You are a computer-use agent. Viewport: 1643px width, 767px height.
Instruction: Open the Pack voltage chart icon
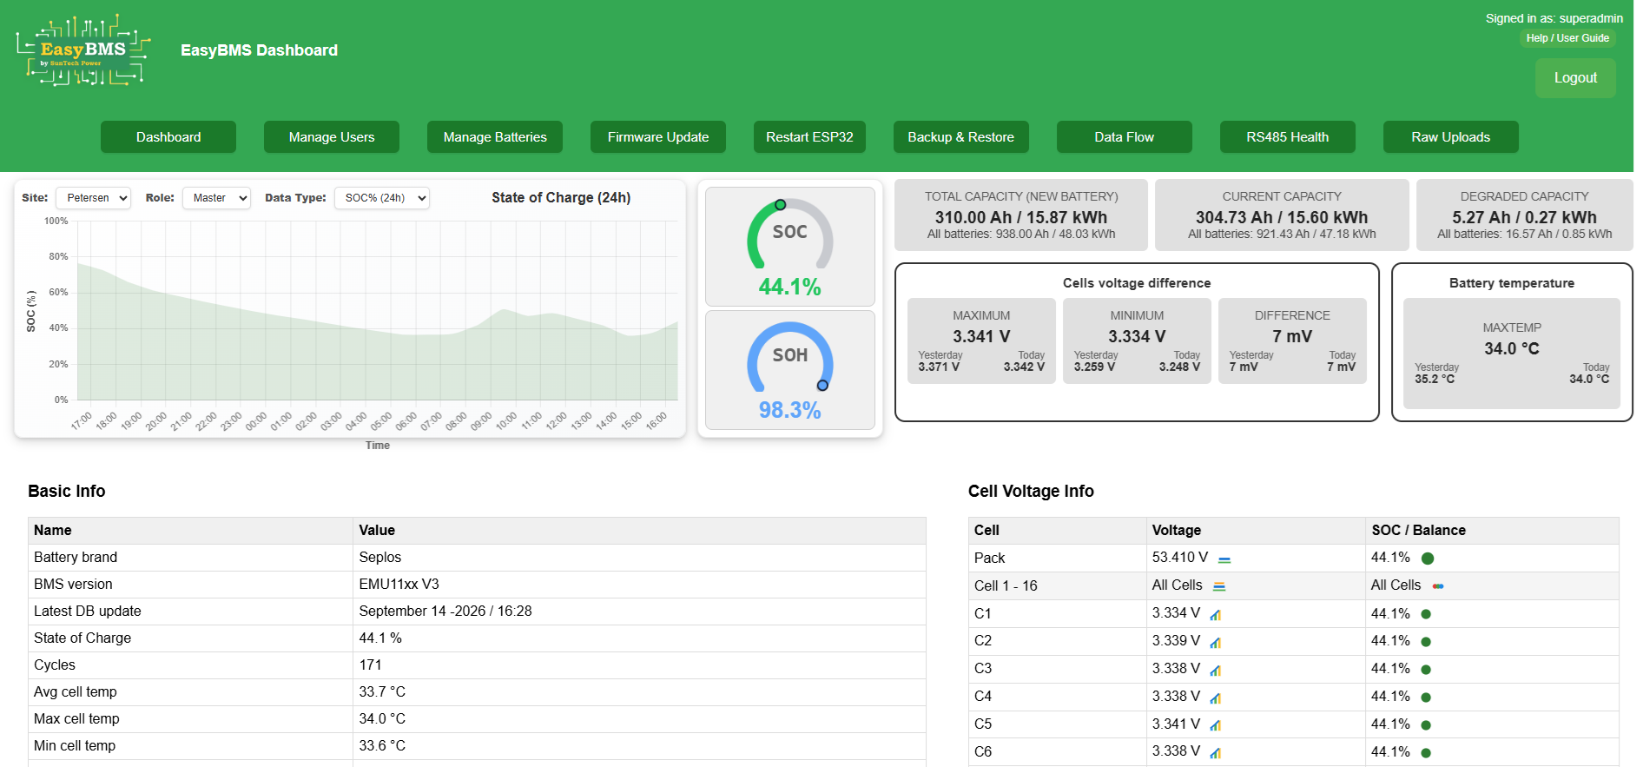pyautogui.click(x=1224, y=559)
